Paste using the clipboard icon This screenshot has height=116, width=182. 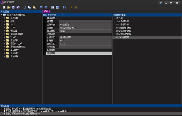(34, 7)
